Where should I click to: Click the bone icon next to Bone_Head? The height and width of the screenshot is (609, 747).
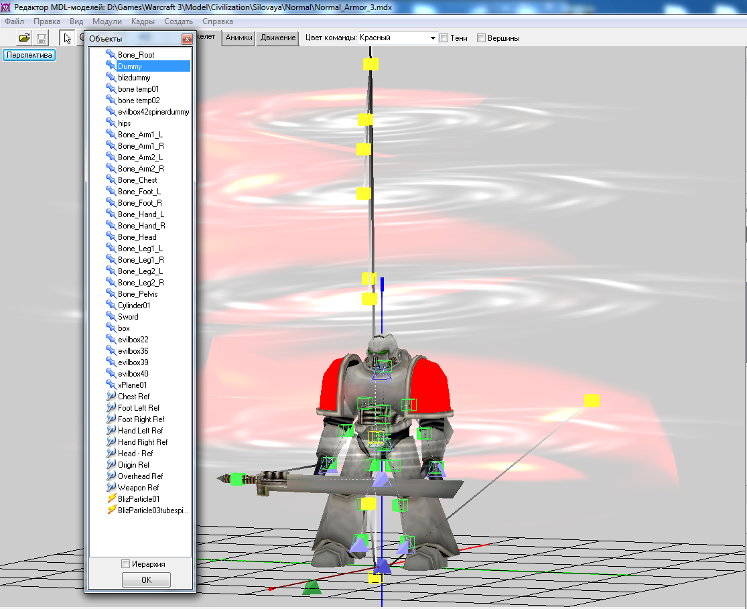[x=111, y=237]
